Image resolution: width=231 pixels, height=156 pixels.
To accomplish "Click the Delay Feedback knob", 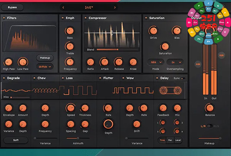I will click(x=163, y=108).
